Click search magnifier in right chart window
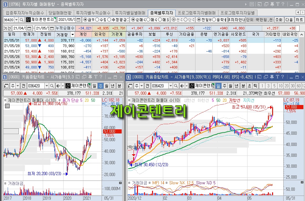The image size is (305, 201). click(x=176, y=86)
